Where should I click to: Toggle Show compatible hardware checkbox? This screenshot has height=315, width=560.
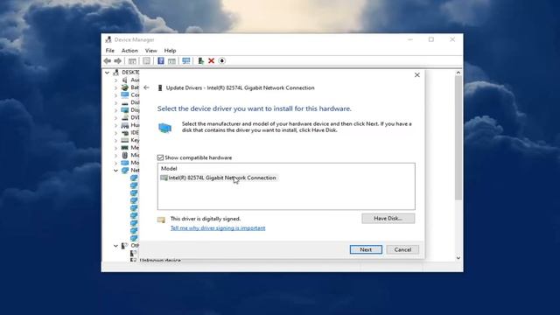pos(160,157)
